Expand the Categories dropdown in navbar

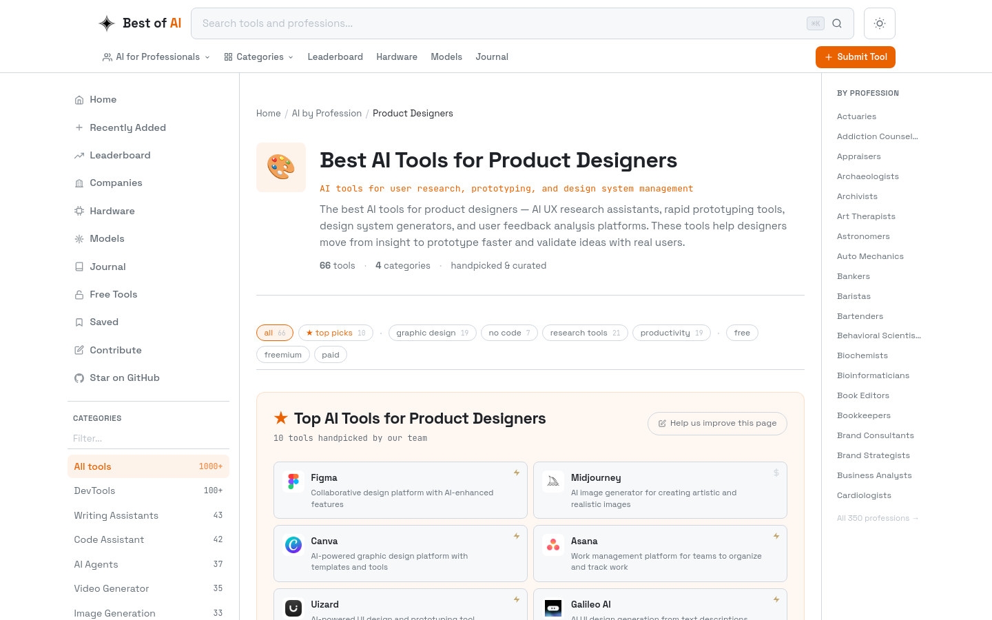point(259,57)
